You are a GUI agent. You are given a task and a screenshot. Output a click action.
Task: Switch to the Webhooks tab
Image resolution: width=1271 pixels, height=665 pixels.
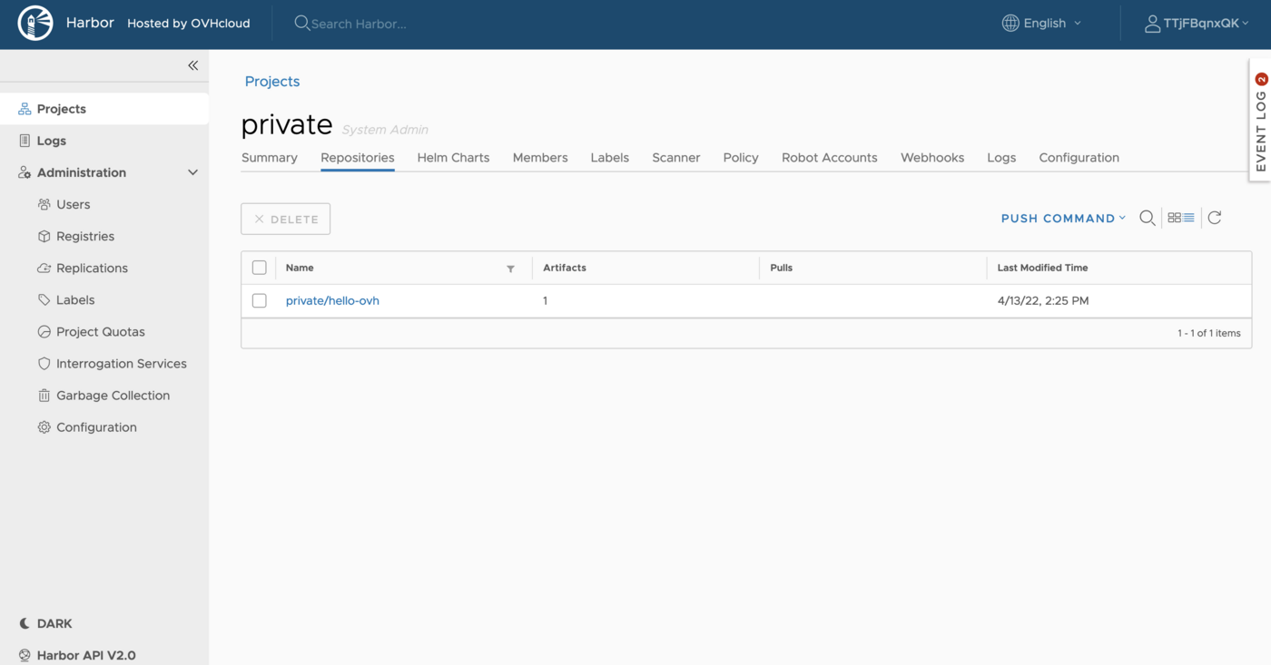pyautogui.click(x=932, y=157)
